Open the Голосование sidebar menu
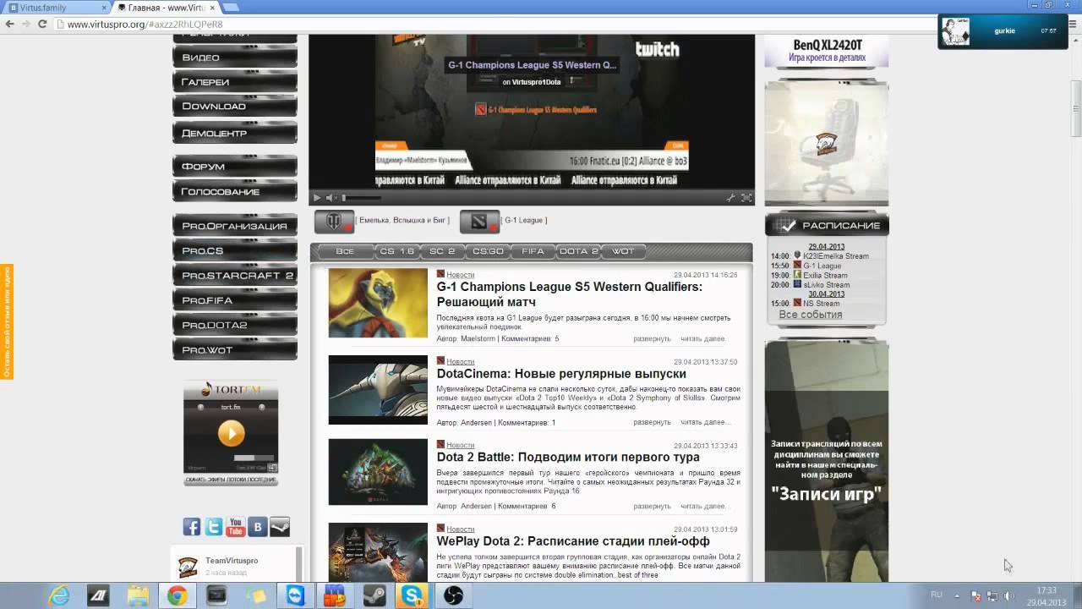The image size is (1082, 609). 235,191
